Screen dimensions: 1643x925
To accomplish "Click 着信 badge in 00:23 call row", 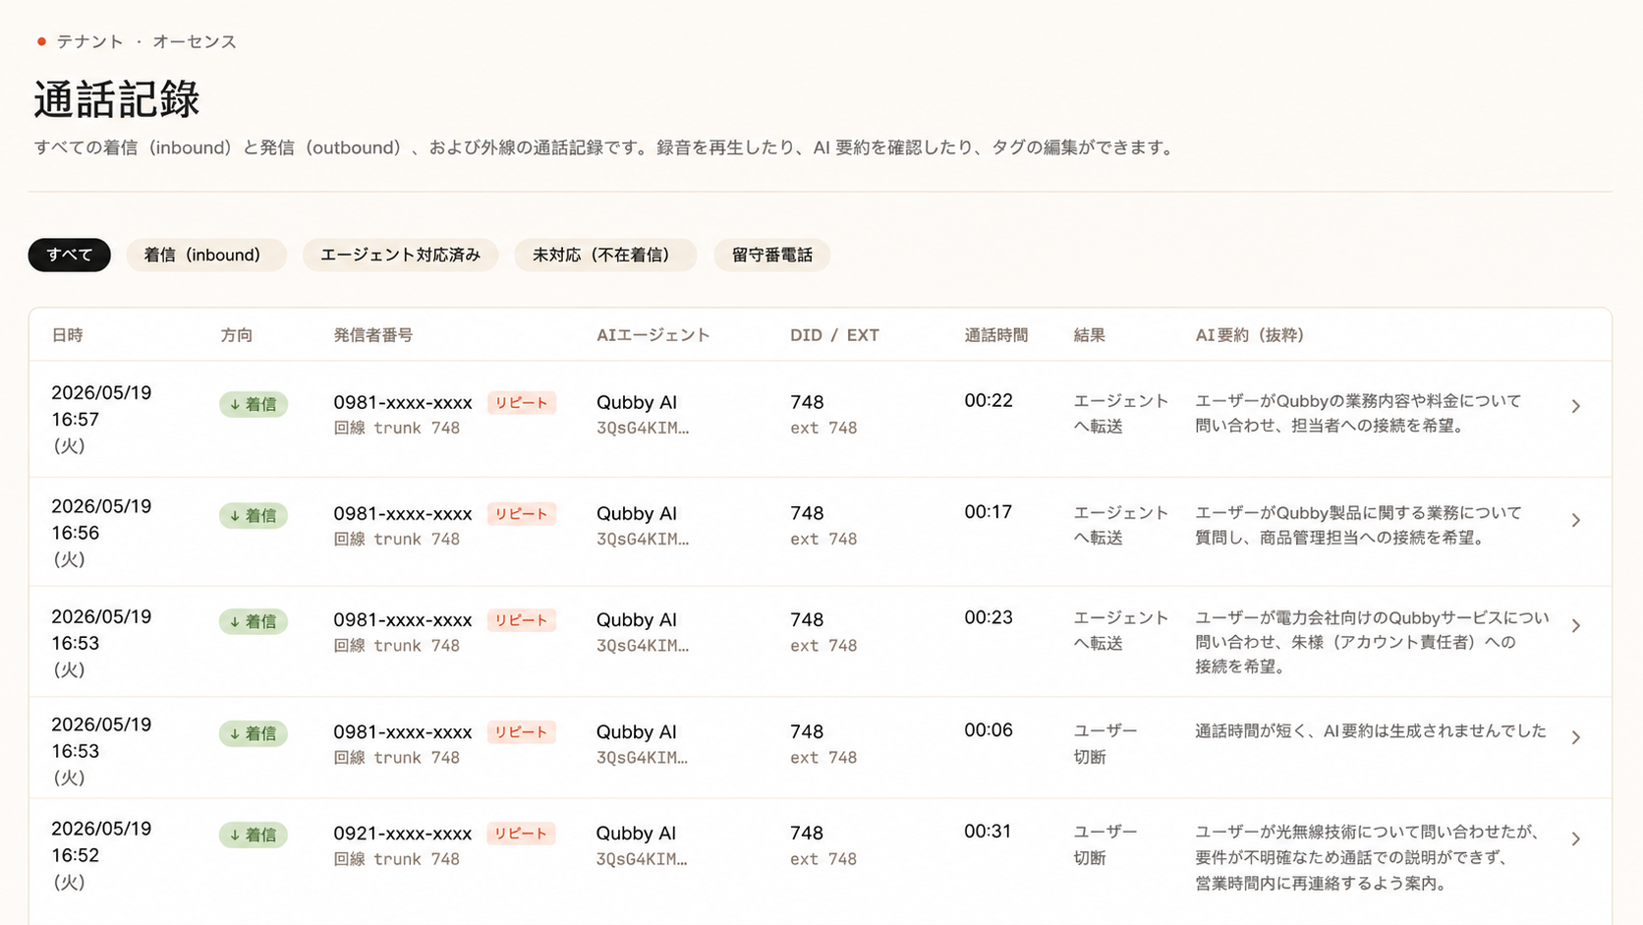I will [x=254, y=621].
